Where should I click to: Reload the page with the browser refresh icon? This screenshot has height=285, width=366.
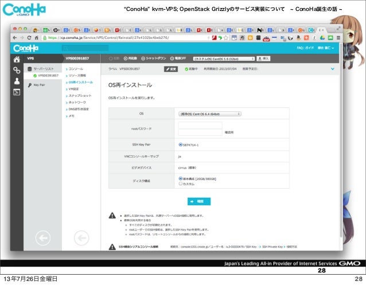[x=29, y=38]
